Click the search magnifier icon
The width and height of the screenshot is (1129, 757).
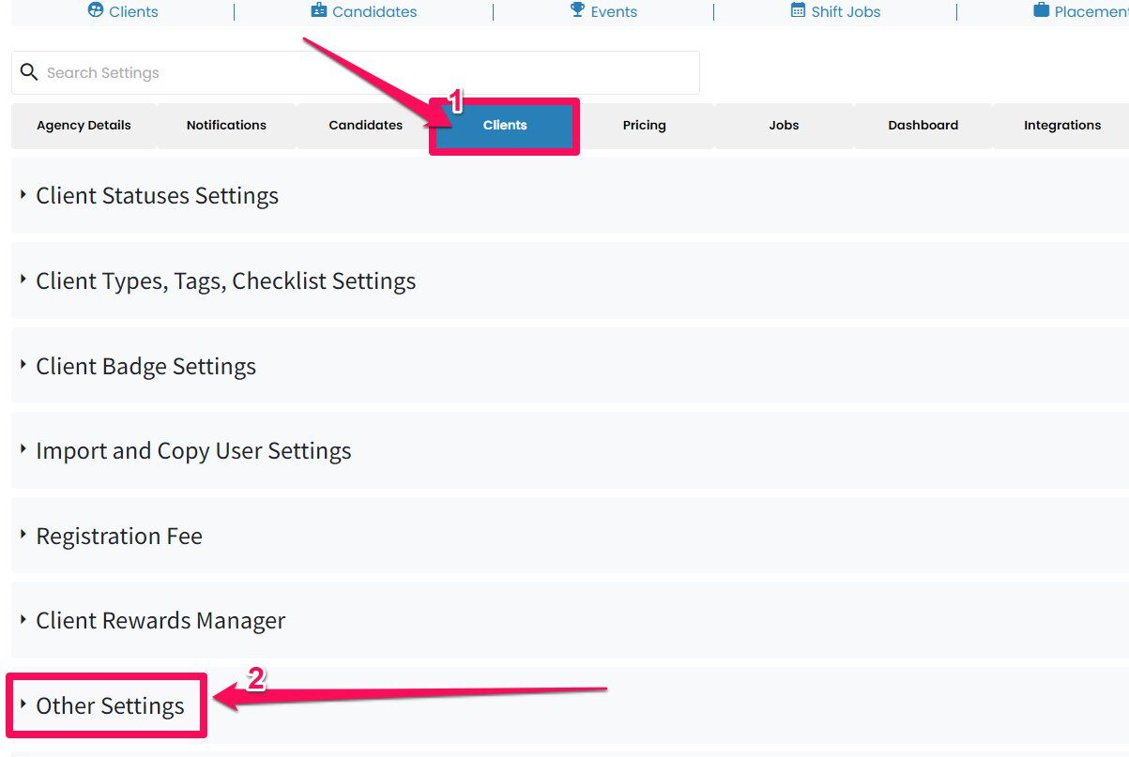29,72
